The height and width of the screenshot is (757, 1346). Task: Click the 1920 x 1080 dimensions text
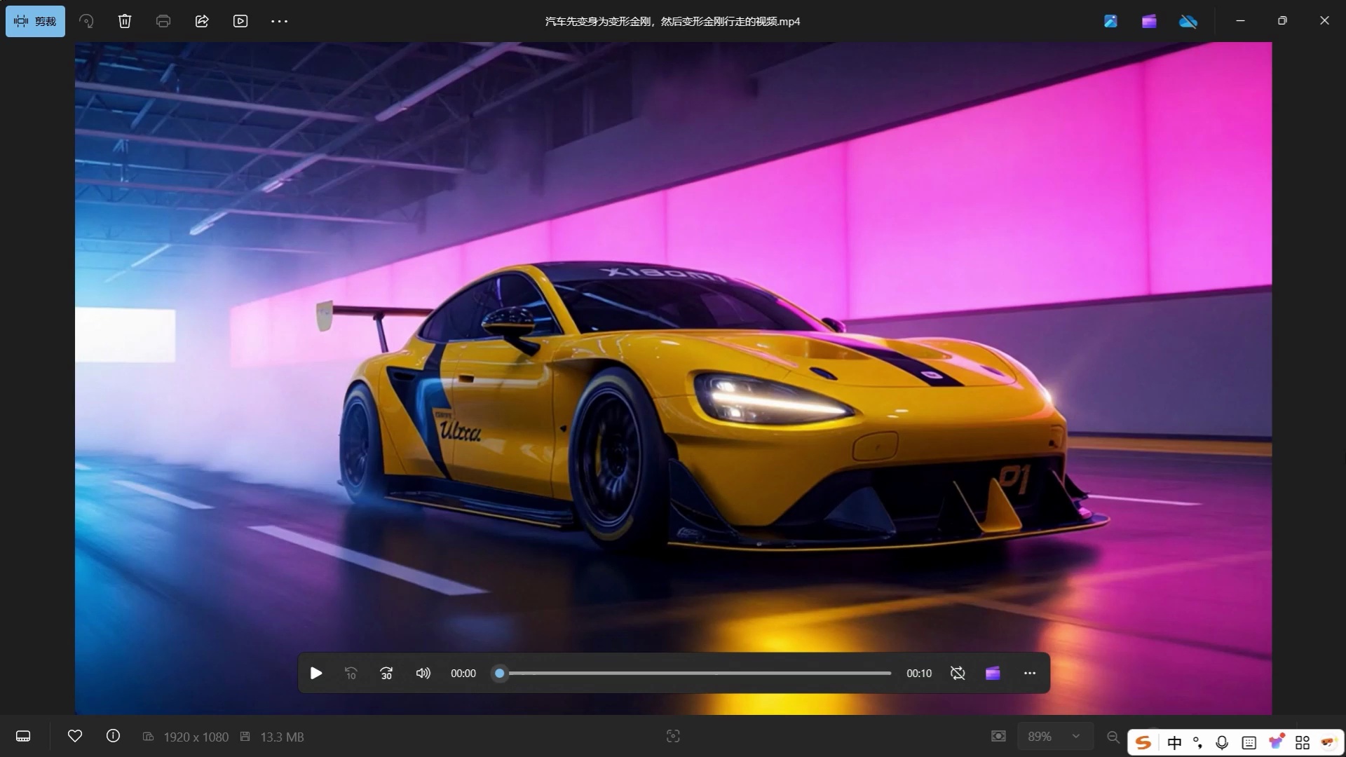coord(196,737)
